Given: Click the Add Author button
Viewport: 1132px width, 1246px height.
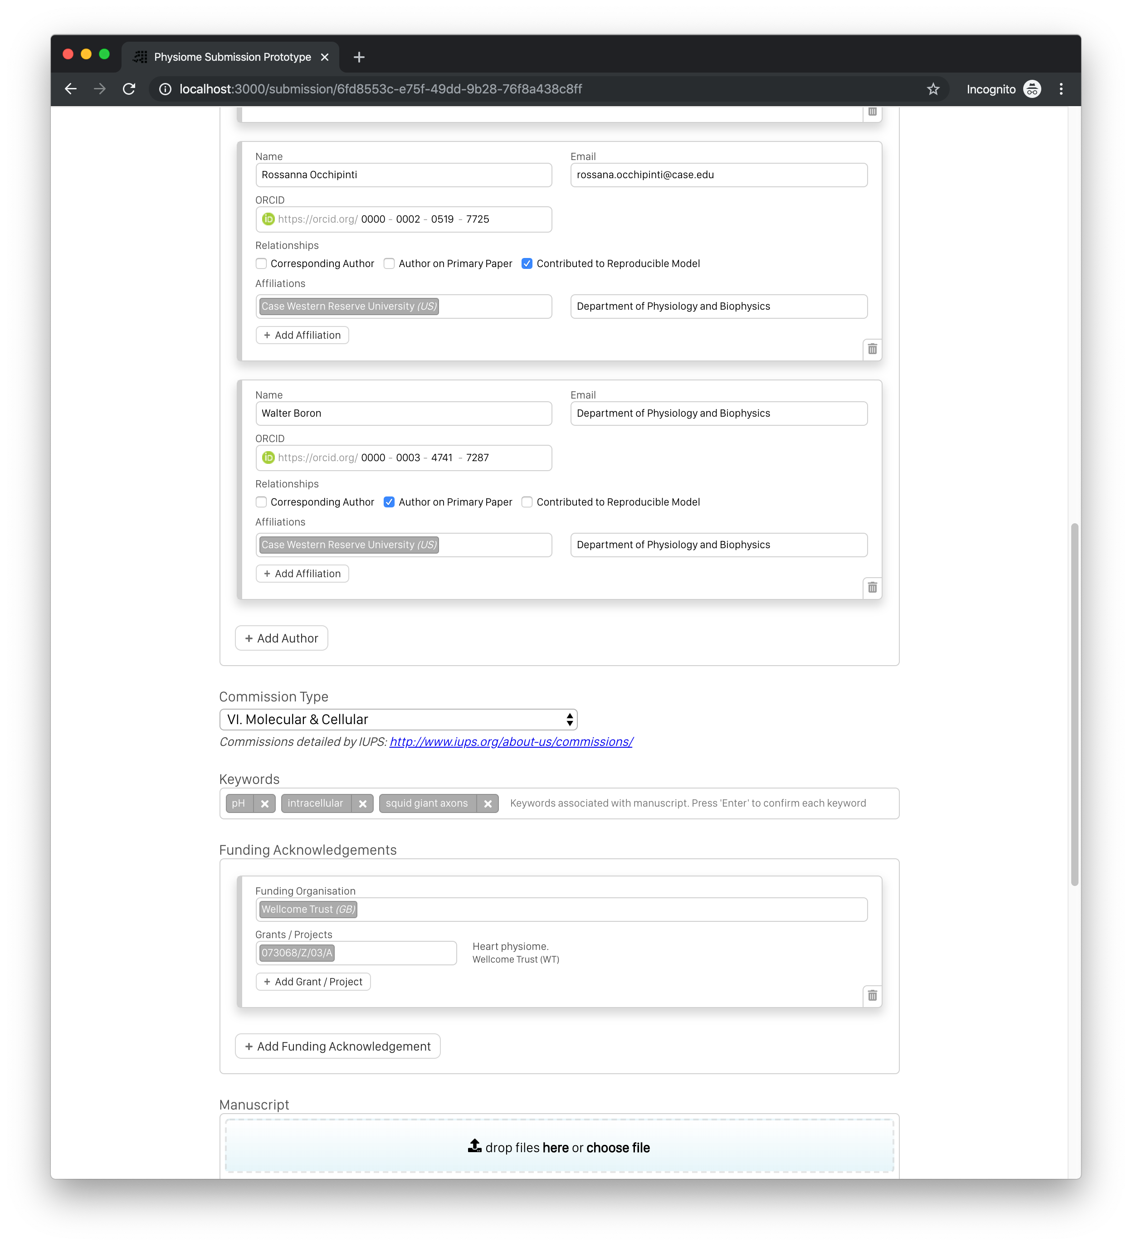Looking at the screenshot, I should coord(281,638).
